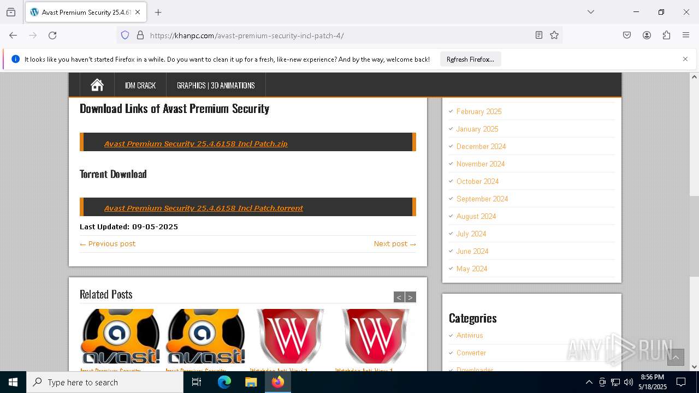Launch Microsoft Edge from the taskbar

coord(224,382)
